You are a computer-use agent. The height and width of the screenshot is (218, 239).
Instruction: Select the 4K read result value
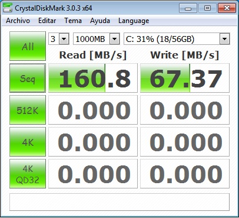click(93, 142)
